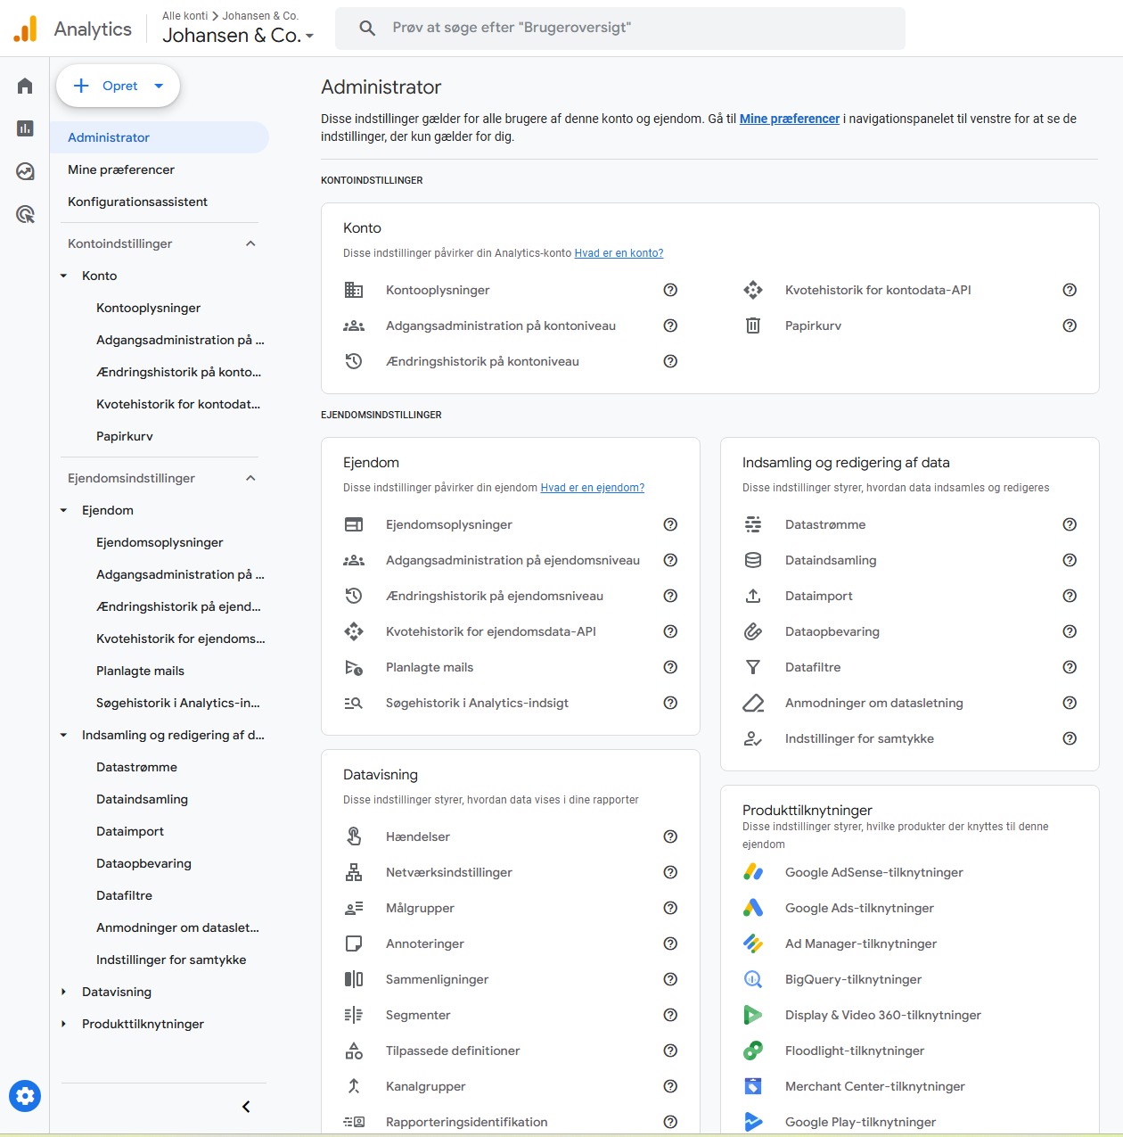Open Tilpassede definitioner setting

pos(453,1050)
